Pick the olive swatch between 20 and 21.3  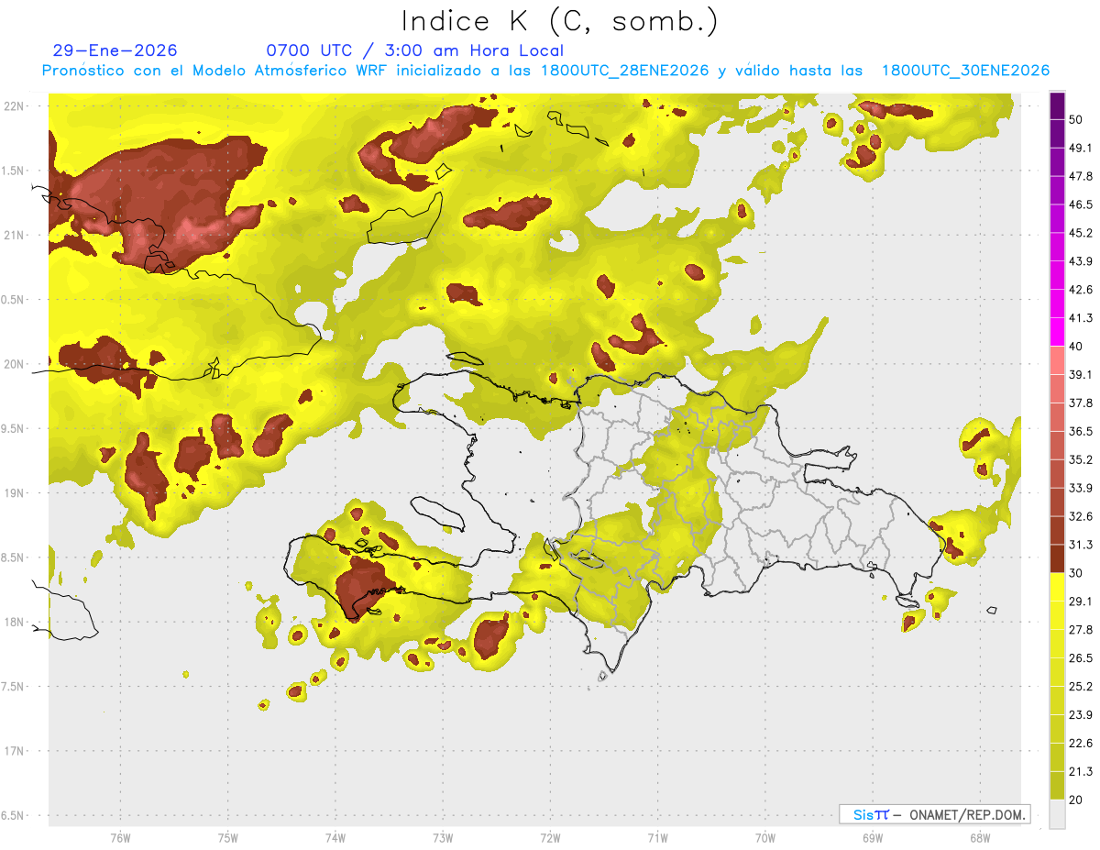tap(1057, 785)
